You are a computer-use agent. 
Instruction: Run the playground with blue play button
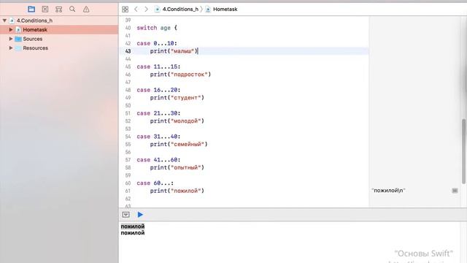(140, 215)
